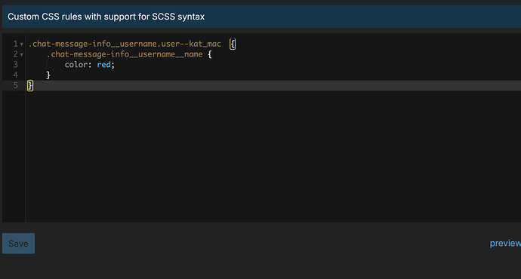
Task: Click the opening brace on line 2
Action: click(x=210, y=54)
